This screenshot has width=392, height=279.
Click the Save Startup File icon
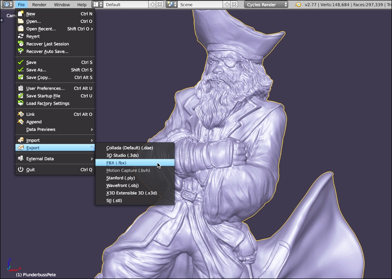pos(21,95)
